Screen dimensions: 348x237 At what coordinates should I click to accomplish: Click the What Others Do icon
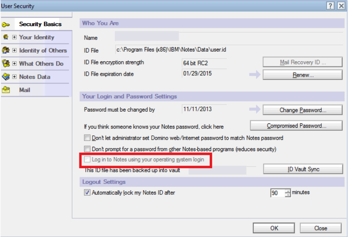5,64
